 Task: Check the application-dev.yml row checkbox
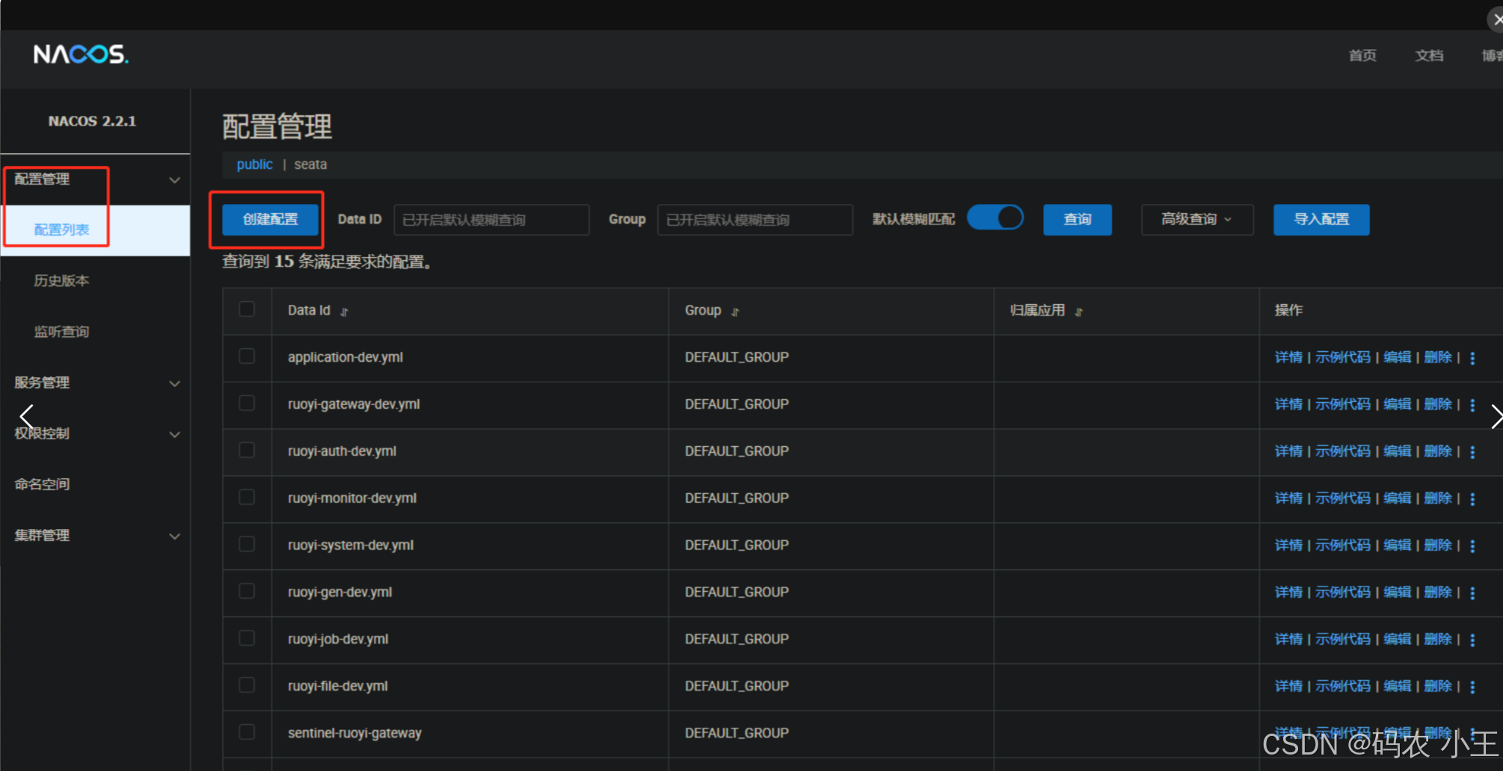pos(247,356)
